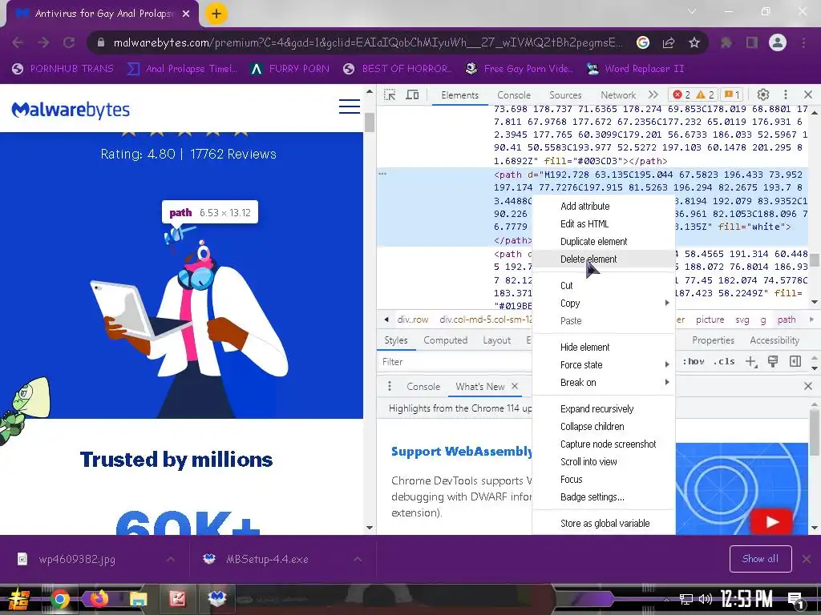Add a new style rule plus icon

point(751,361)
